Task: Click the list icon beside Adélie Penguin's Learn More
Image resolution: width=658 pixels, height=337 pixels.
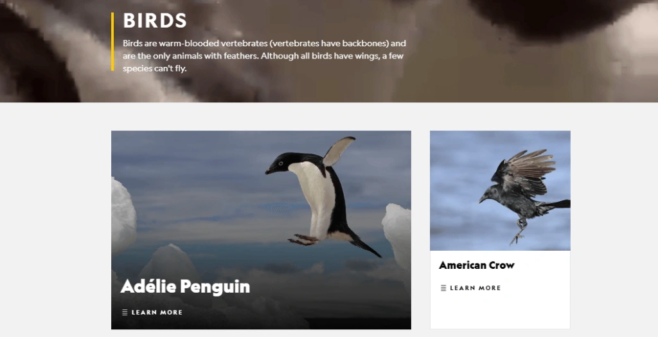Action: tap(125, 312)
